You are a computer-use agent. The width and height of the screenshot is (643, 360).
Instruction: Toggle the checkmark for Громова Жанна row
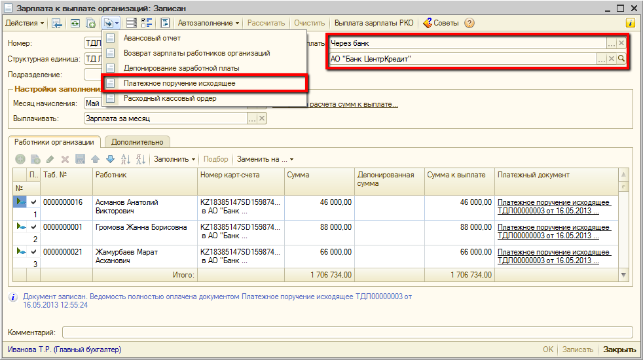(33, 227)
